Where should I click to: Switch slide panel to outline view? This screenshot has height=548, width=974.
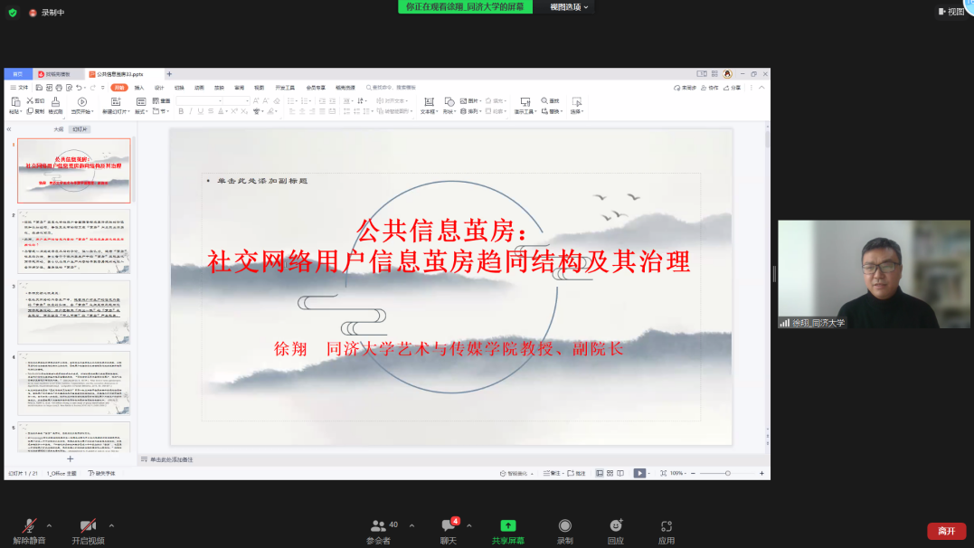pyautogui.click(x=59, y=129)
